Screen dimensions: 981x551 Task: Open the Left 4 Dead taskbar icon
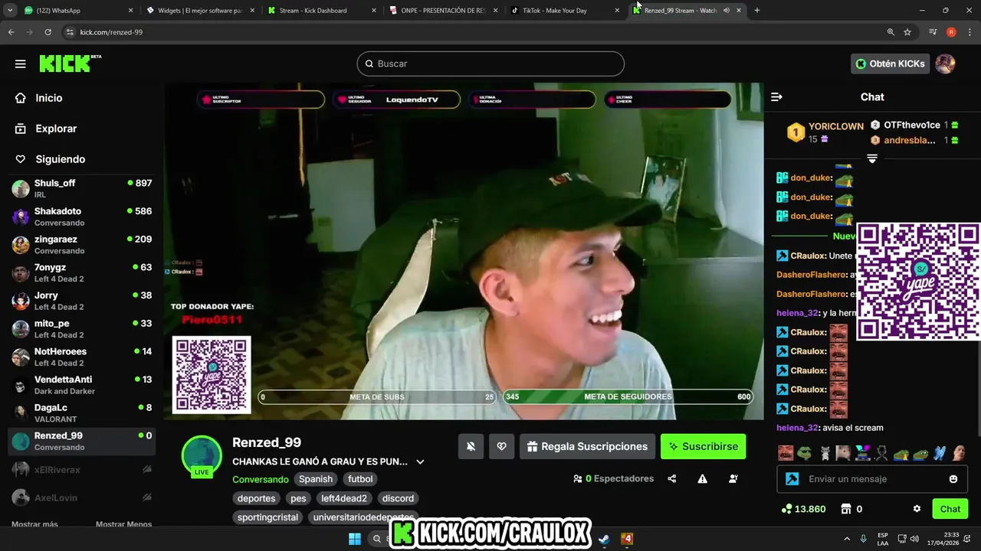click(x=627, y=539)
